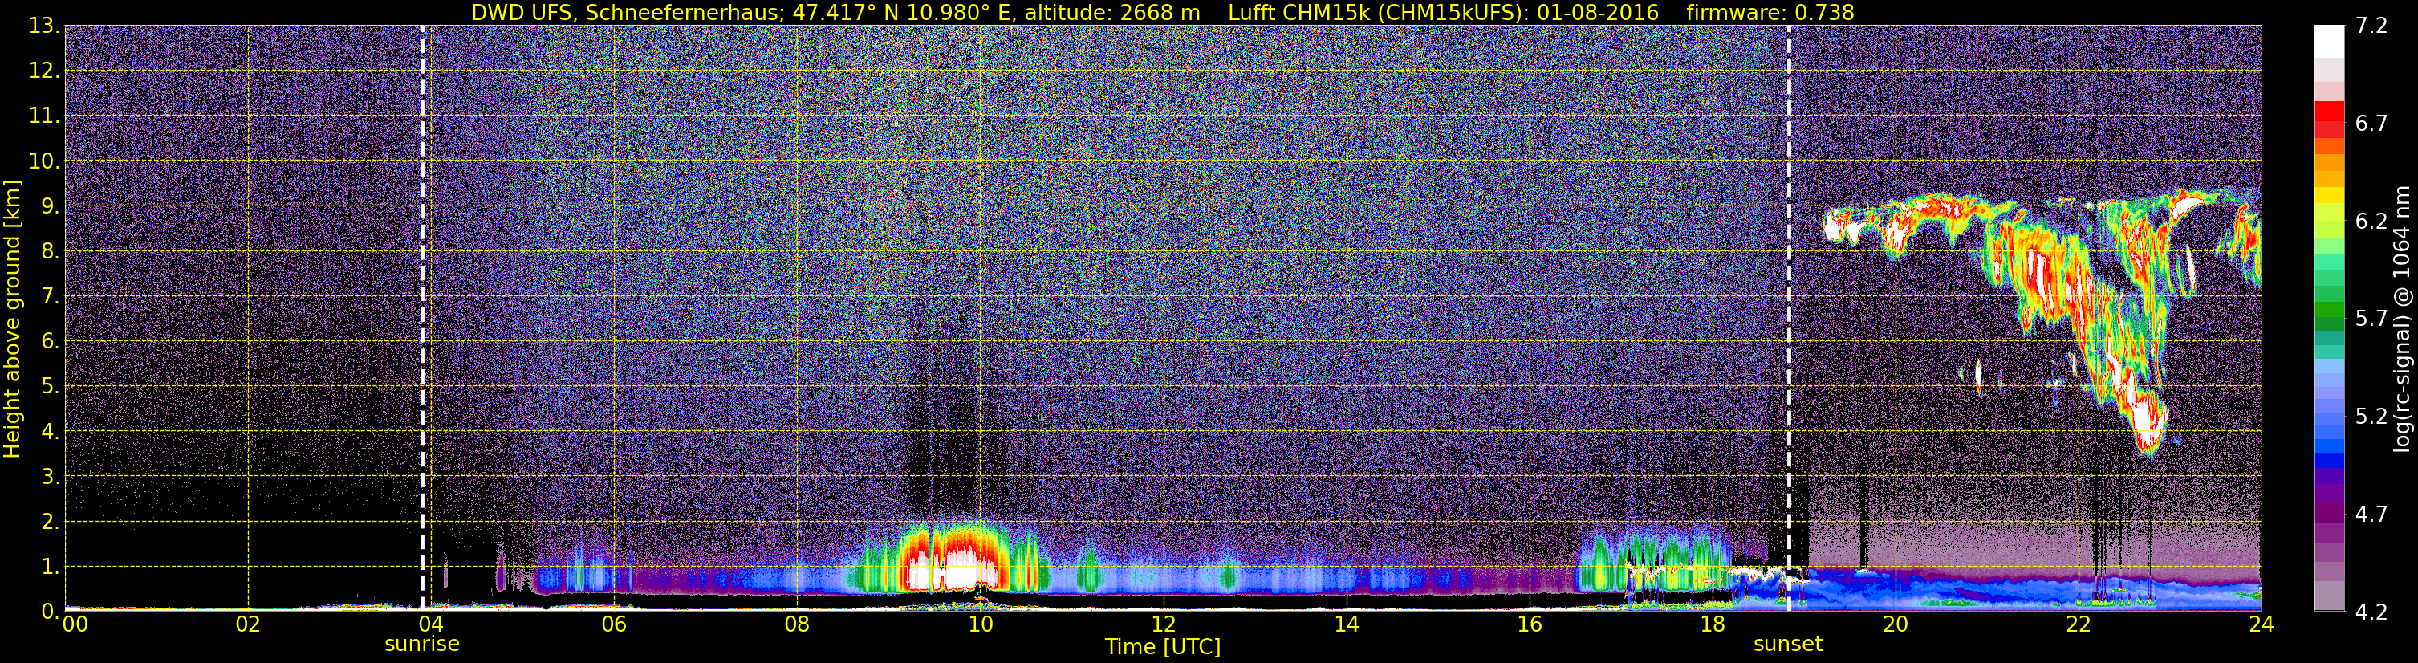The width and height of the screenshot is (2418, 663).
Task: Click the '02' time axis tick label
Action: 248,624
